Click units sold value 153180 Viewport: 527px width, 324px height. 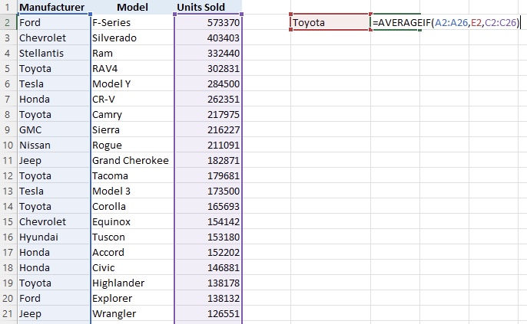tap(208, 237)
